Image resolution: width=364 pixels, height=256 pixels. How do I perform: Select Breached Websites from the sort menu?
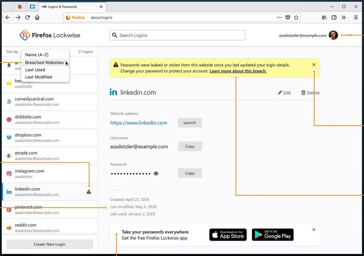(x=44, y=63)
